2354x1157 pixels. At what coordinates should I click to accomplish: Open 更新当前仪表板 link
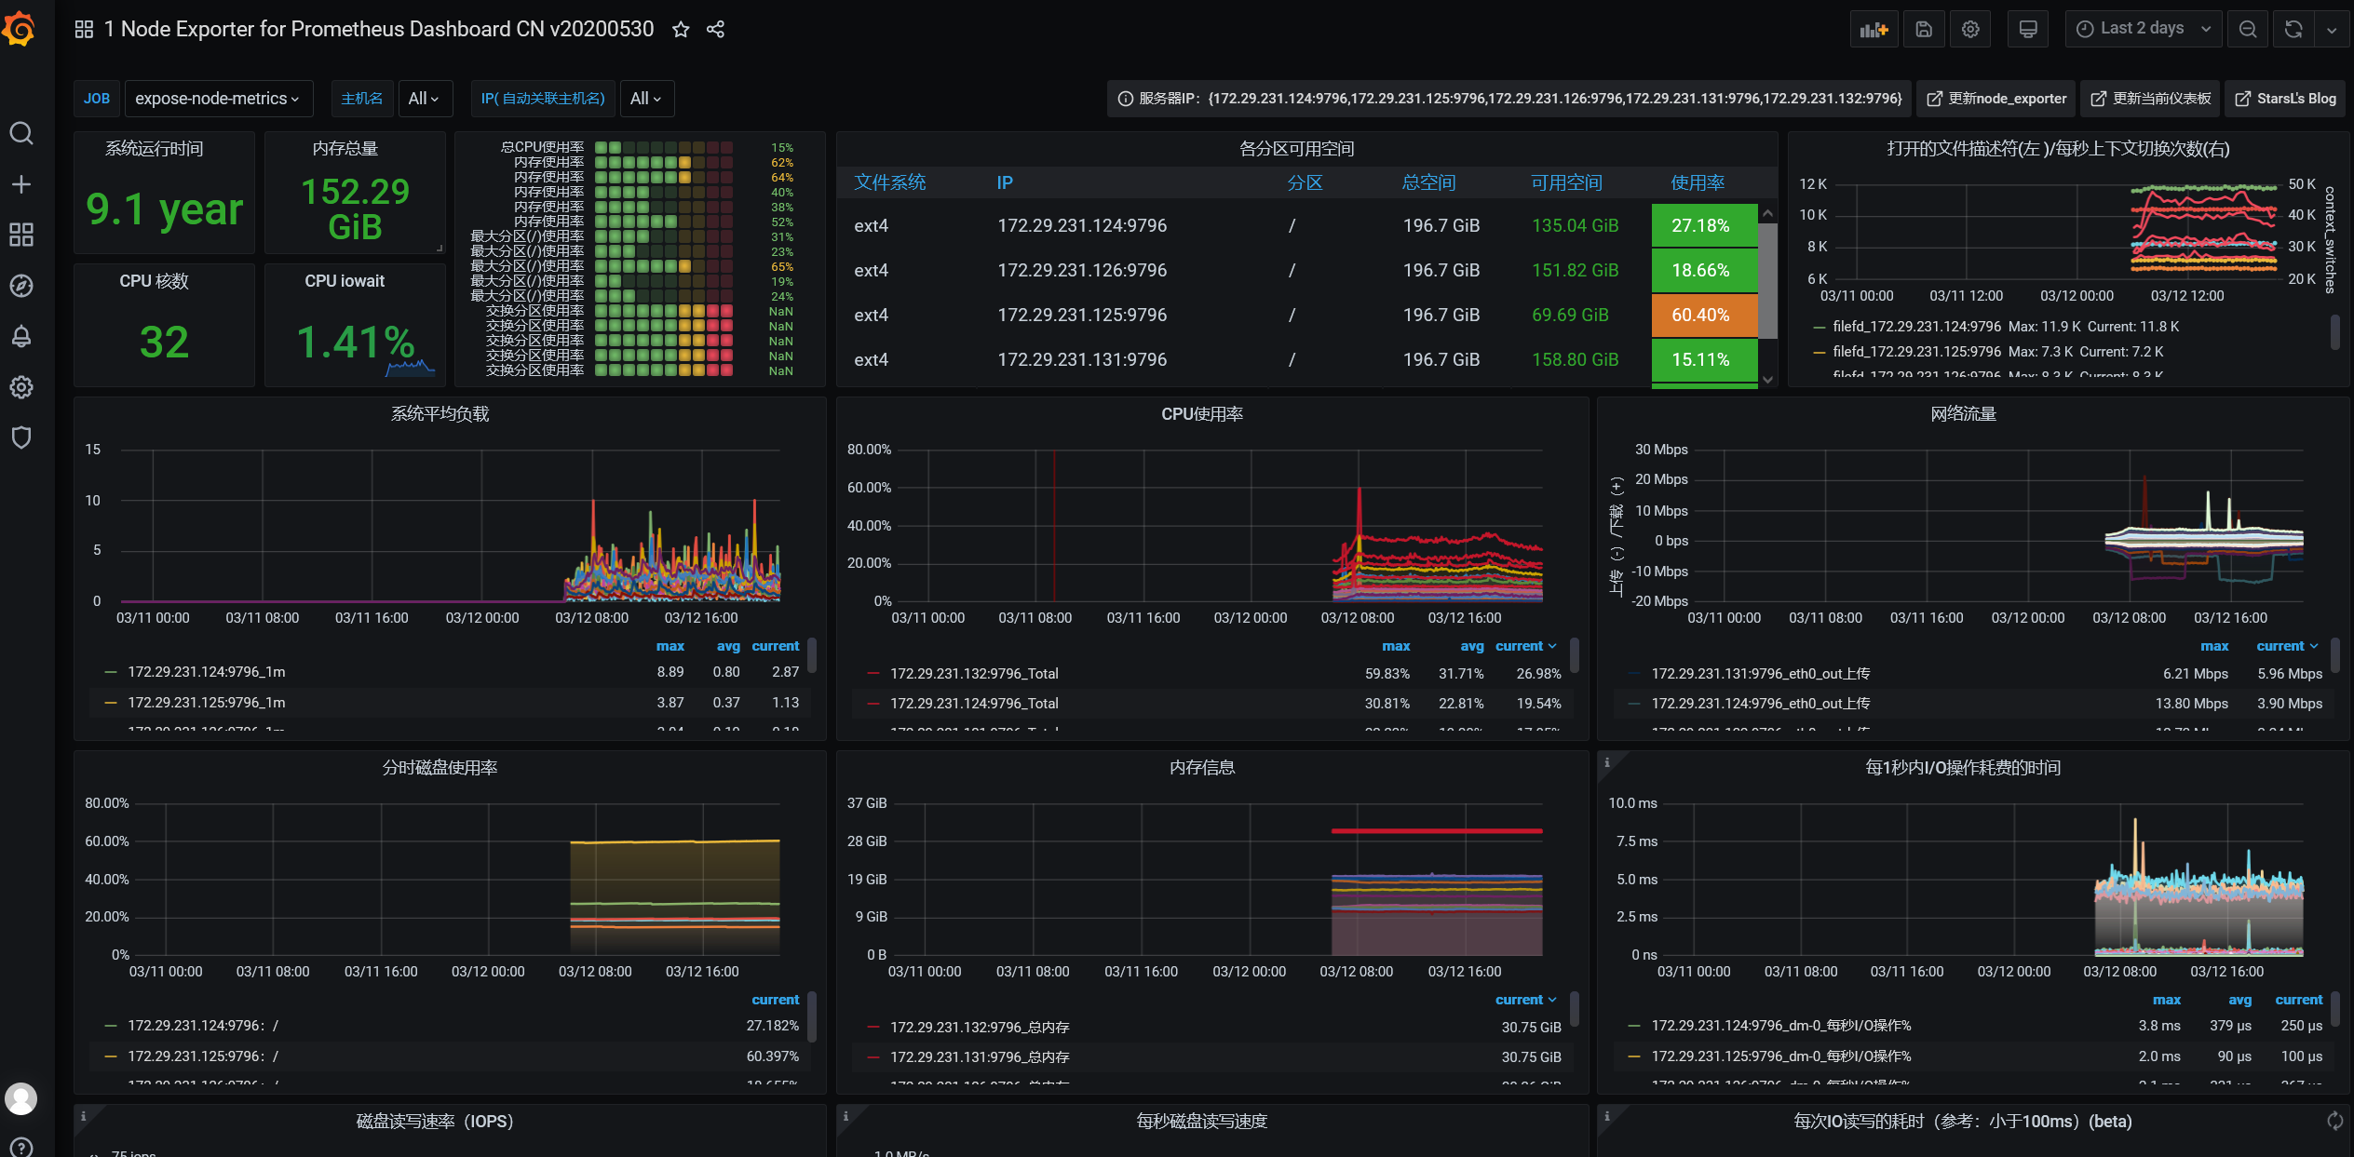coord(2150,99)
